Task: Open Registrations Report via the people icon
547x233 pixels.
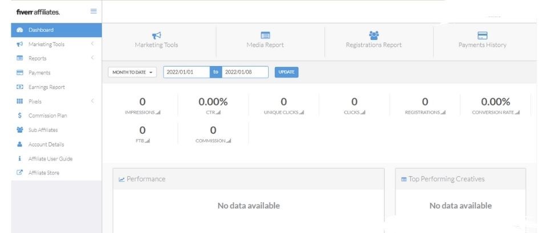Action: (374, 35)
